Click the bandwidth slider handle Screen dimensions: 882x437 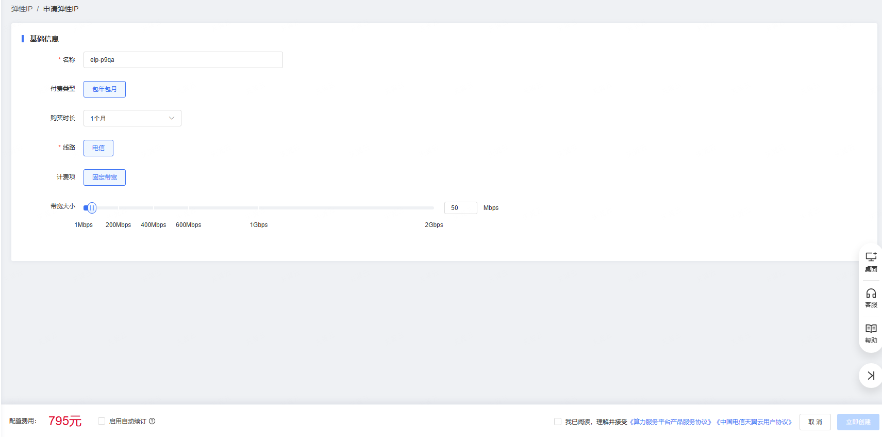[x=92, y=208]
